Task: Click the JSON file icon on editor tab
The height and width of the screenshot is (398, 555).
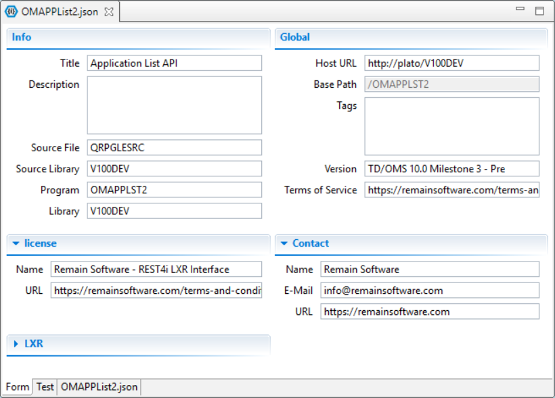Action: point(12,12)
